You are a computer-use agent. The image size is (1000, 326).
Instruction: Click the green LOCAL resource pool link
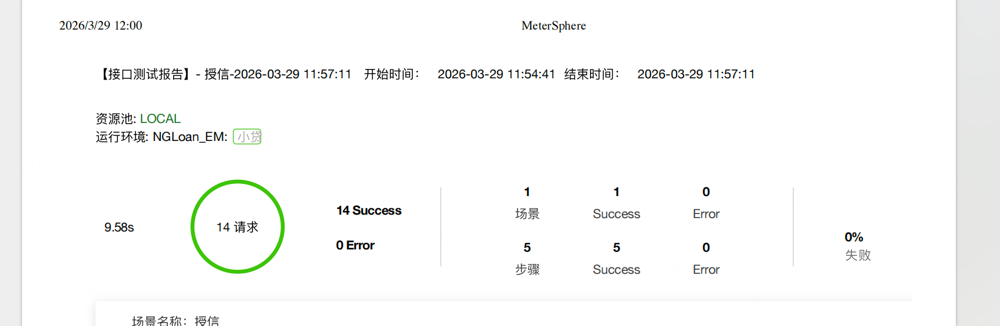pyautogui.click(x=160, y=119)
